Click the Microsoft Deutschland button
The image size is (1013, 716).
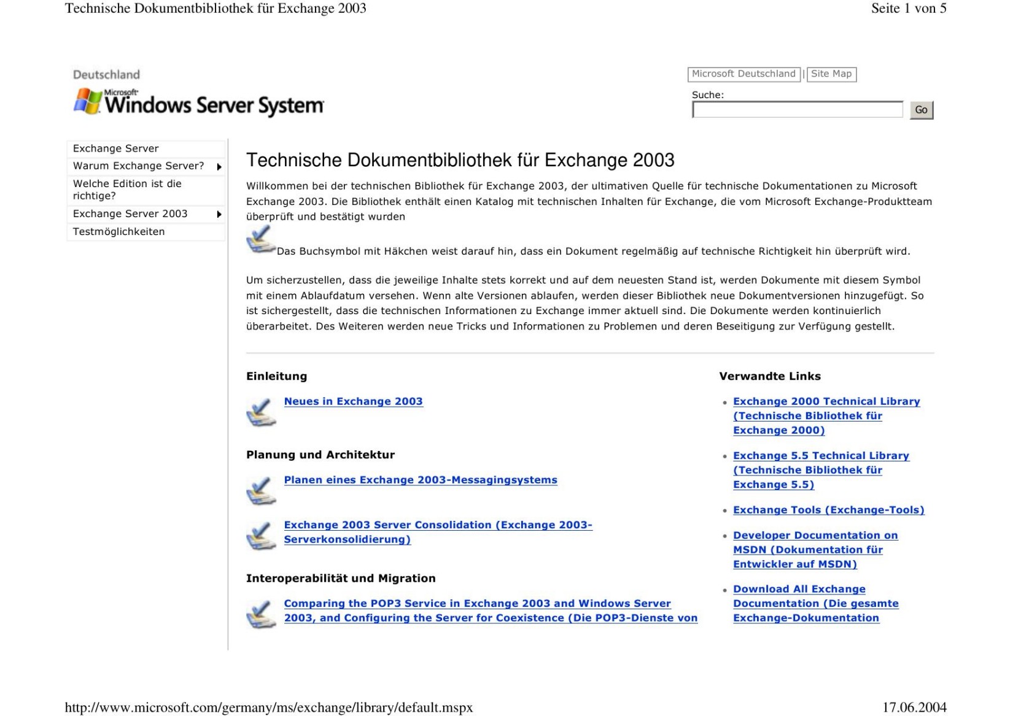(743, 74)
